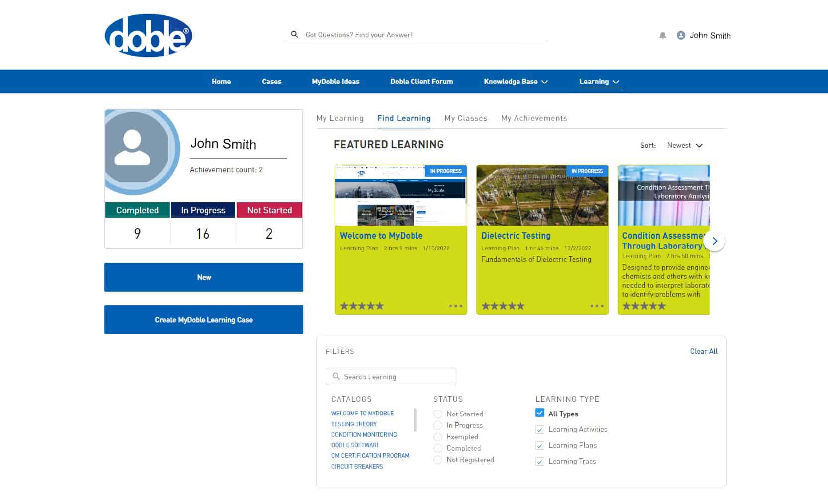
Task: Open MyDoble Ideas nav item
Action: pyautogui.click(x=336, y=82)
